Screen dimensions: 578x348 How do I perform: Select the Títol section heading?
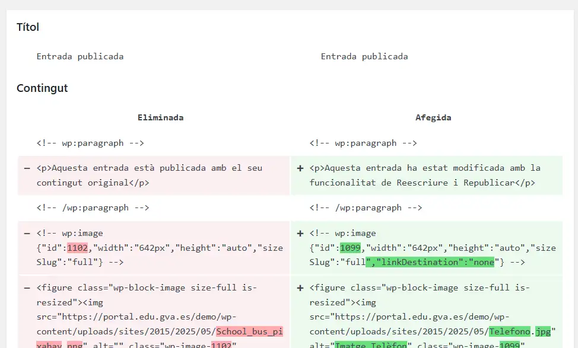[28, 27]
